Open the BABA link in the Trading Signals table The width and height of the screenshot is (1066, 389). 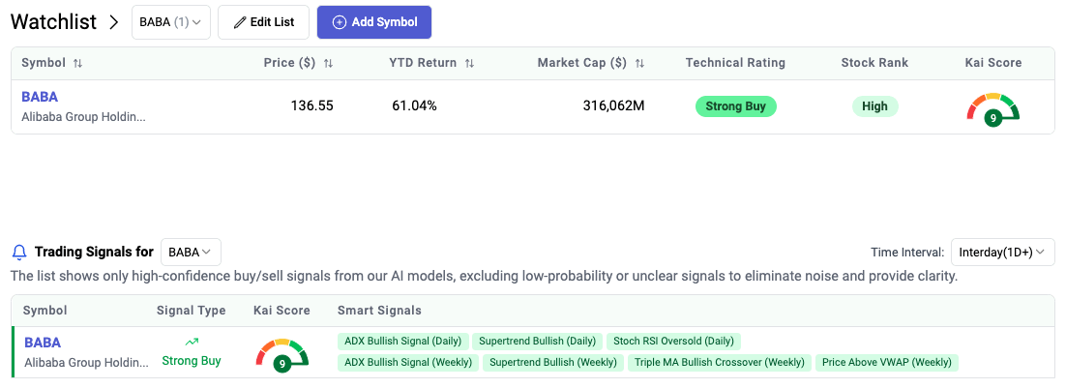[x=43, y=343]
